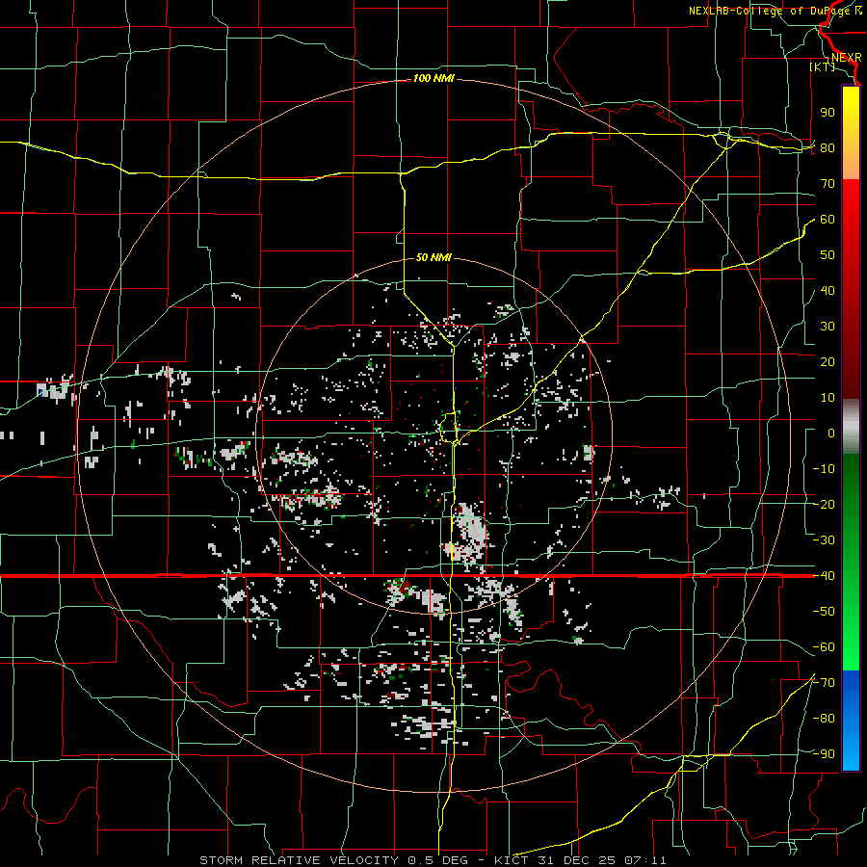Click the -50 knot scale label

pos(824,612)
